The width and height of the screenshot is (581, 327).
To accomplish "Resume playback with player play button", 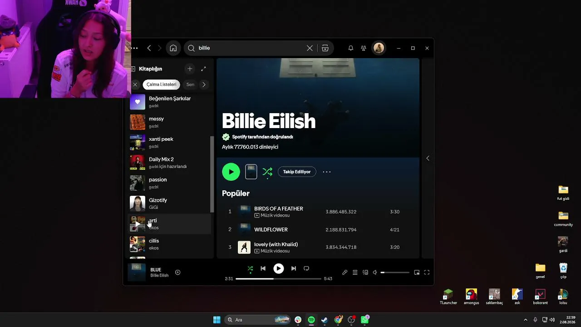I will tap(279, 268).
